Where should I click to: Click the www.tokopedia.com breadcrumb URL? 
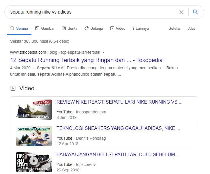(x=28, y=52)
